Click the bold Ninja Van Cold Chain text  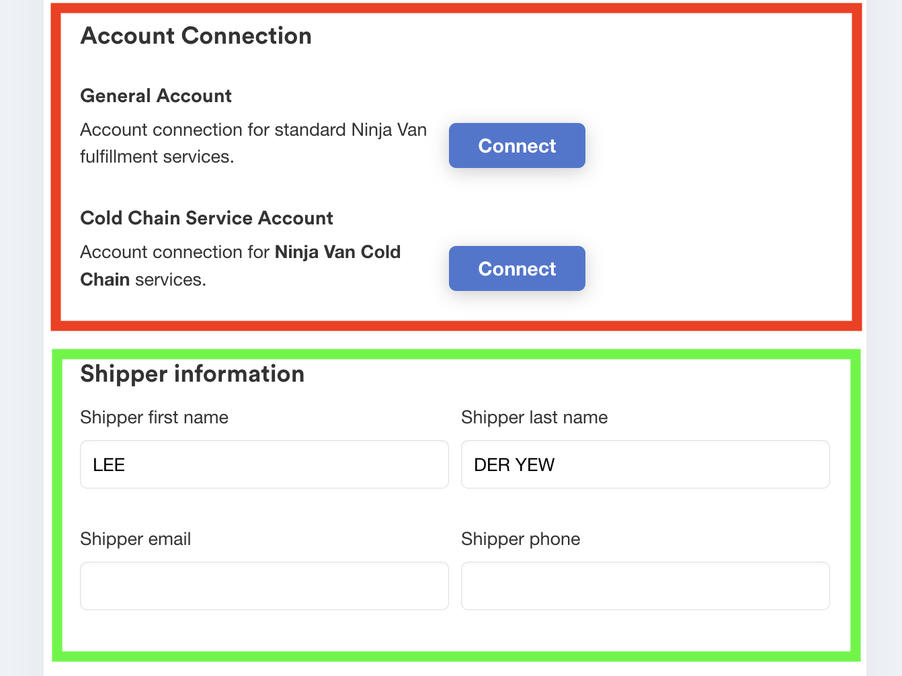[240, 265]
